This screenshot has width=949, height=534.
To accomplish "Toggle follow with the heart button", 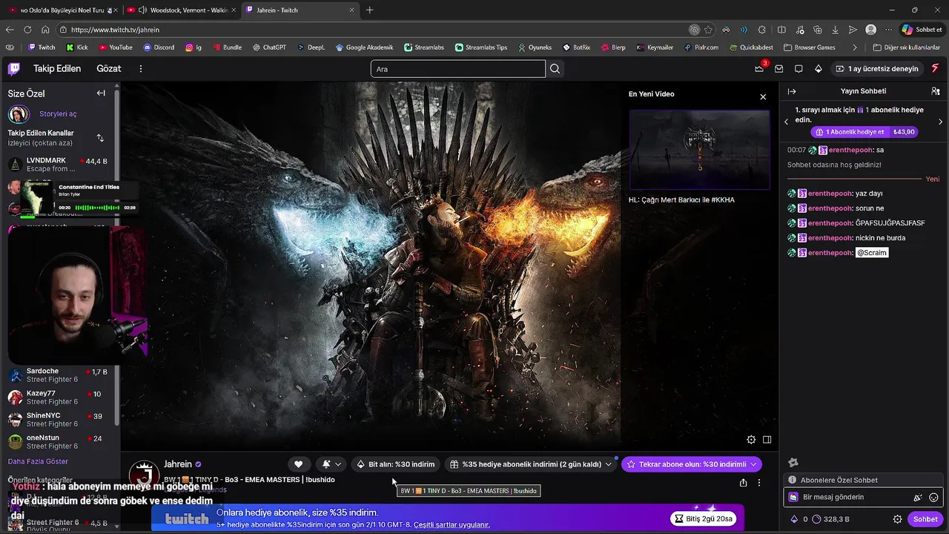I will tap(298, 464).
